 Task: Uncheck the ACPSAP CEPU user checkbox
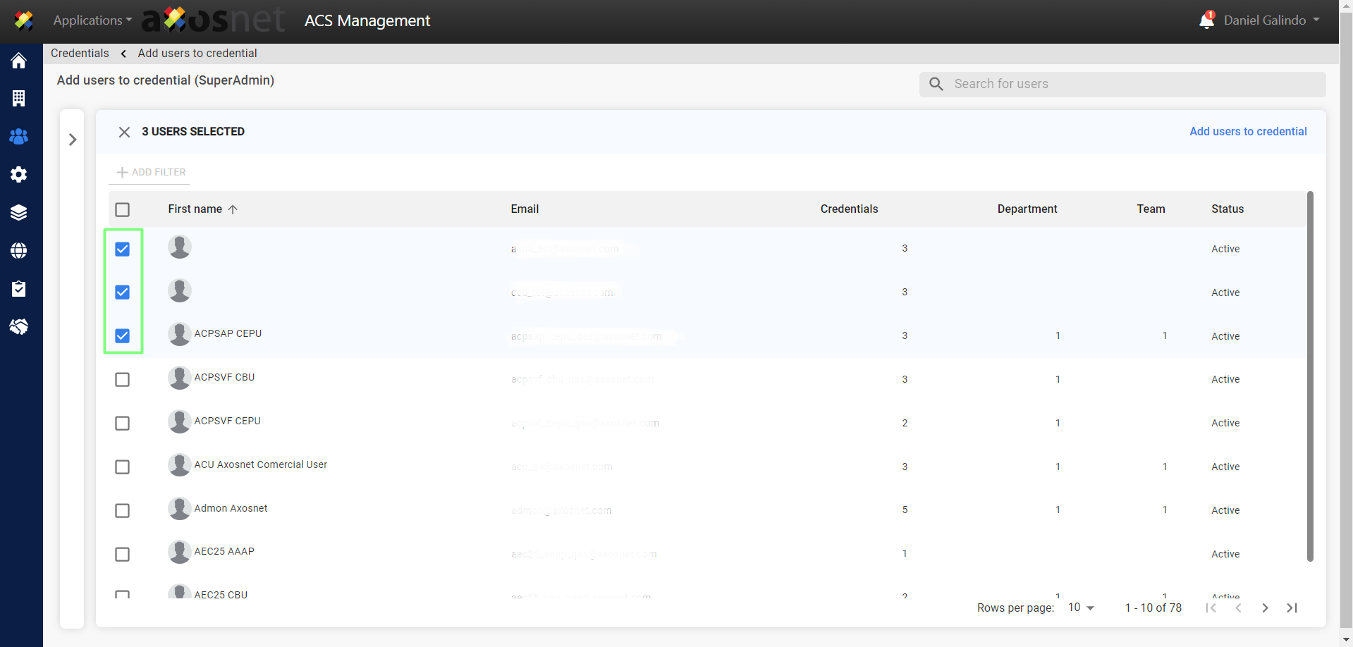coord(123,336)
